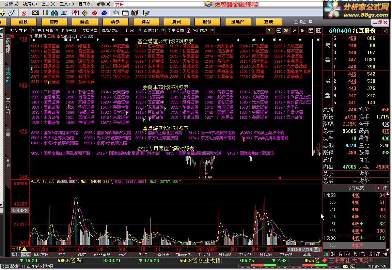Click the crosshair cursor toolbar icon
Image resolution: width=392 pixels, height=270 pixels.
[2, 13]
